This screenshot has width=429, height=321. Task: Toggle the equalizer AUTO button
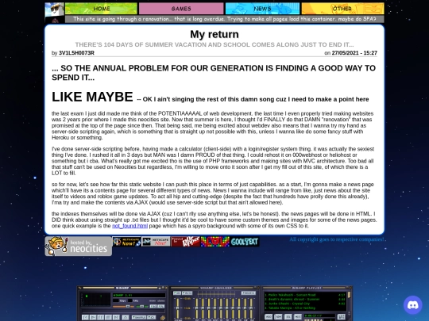pyautogui.click(x=187, y=293)
